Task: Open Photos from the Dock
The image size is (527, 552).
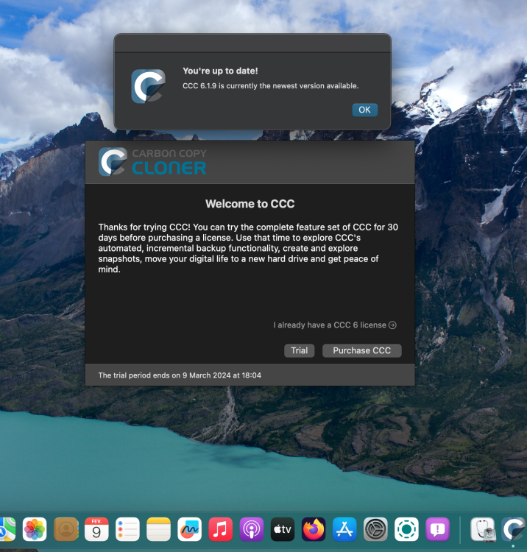Action: 35,529
